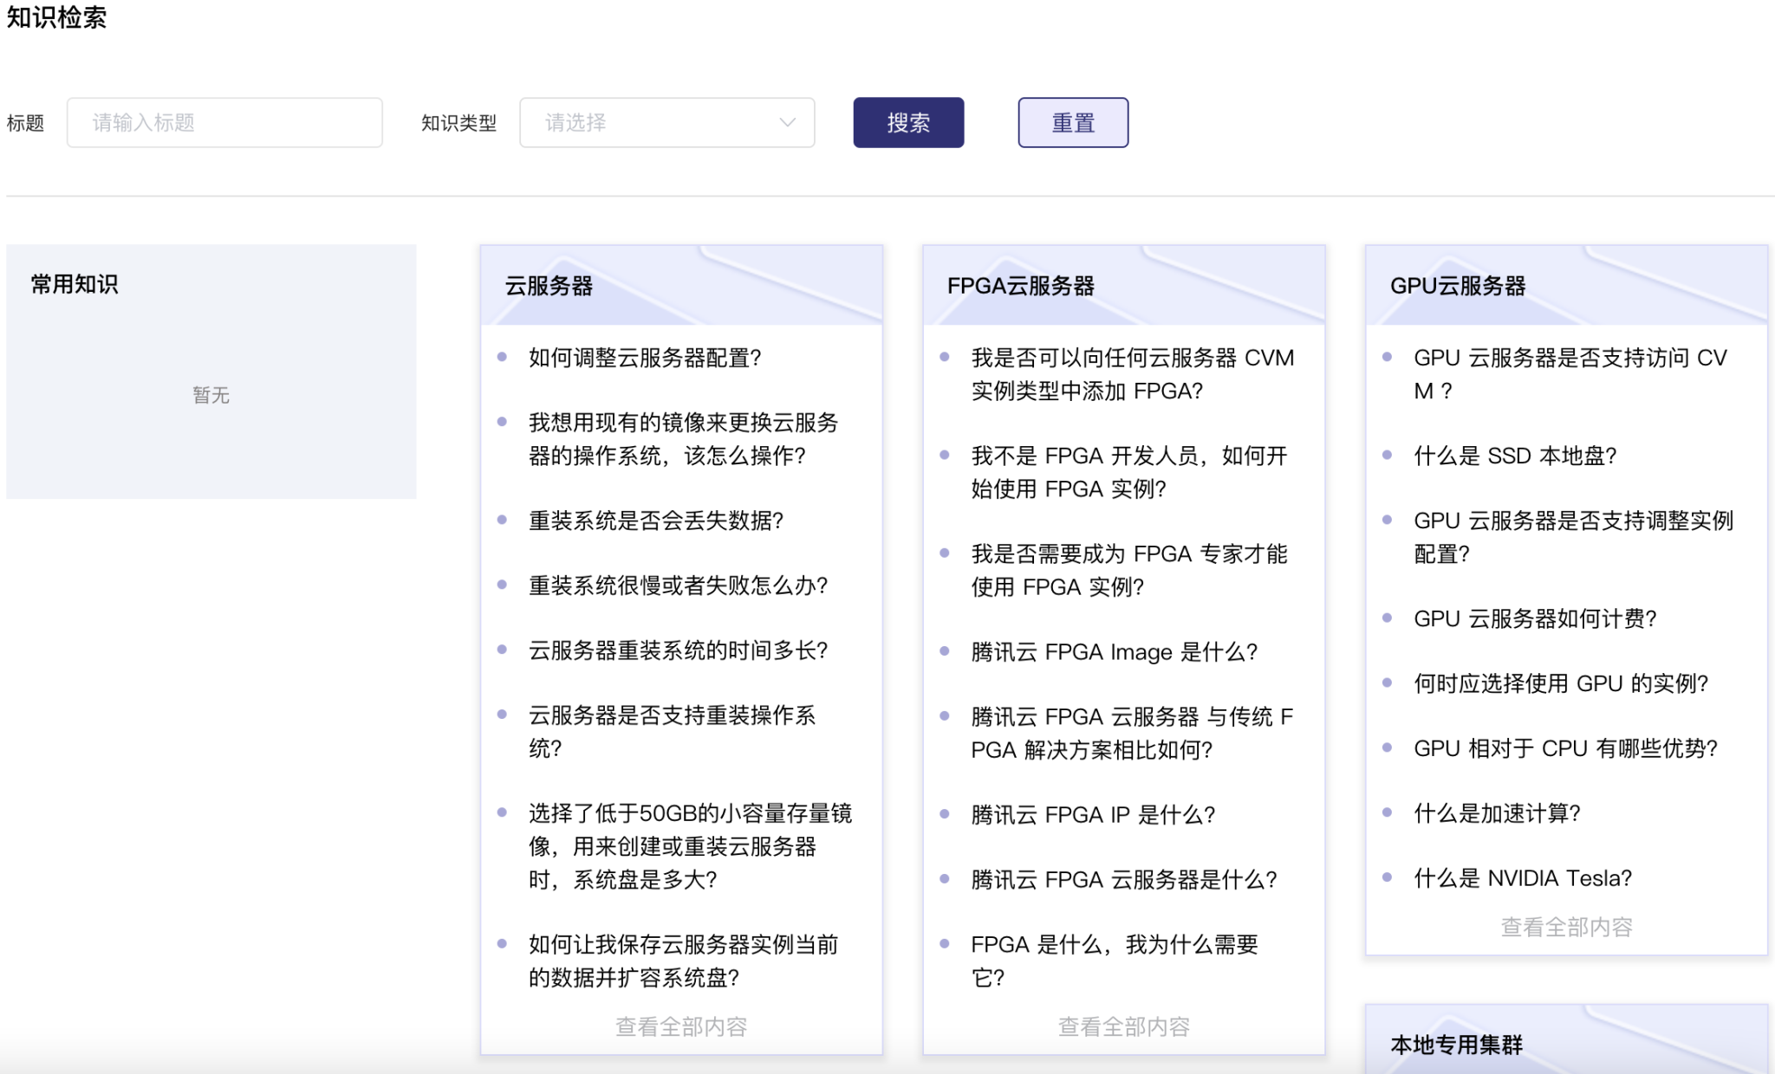This screenshot has height=1074, width=1775.
Task: Open question about 向任何云服务器 CVM 实例类型中添加 FPGA
Action: (x=1133, y=374)
